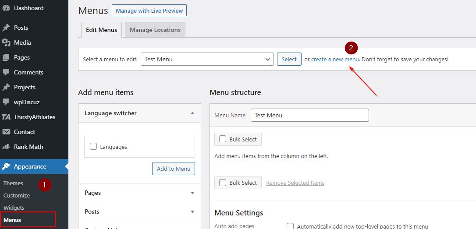The width and height of the screenshot is (476, 229).
Task: Click Manage with Live Preview button
Action: coord(149,11)
